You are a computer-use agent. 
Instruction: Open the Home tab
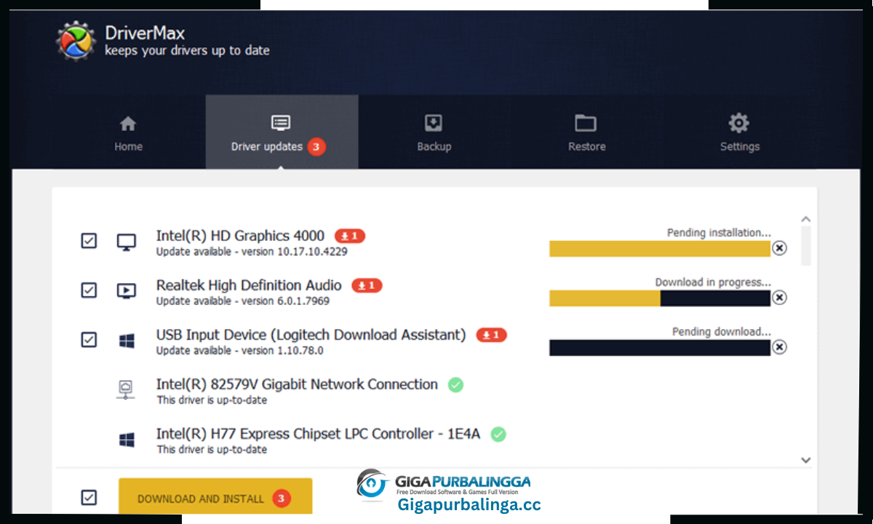(x=128, y=132)
